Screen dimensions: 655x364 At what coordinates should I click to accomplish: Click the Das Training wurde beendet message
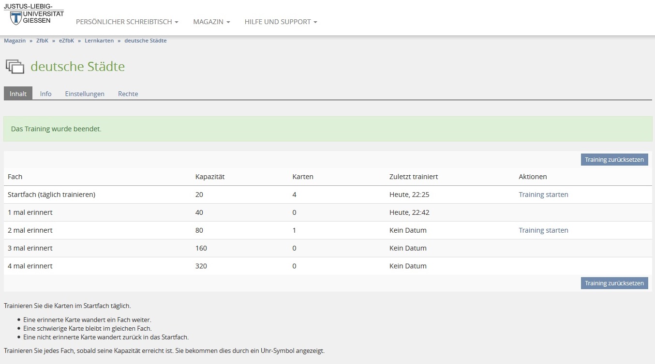(x=56, y=129)
